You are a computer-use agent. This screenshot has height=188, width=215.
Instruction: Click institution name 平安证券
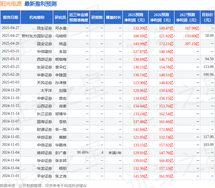44,176
